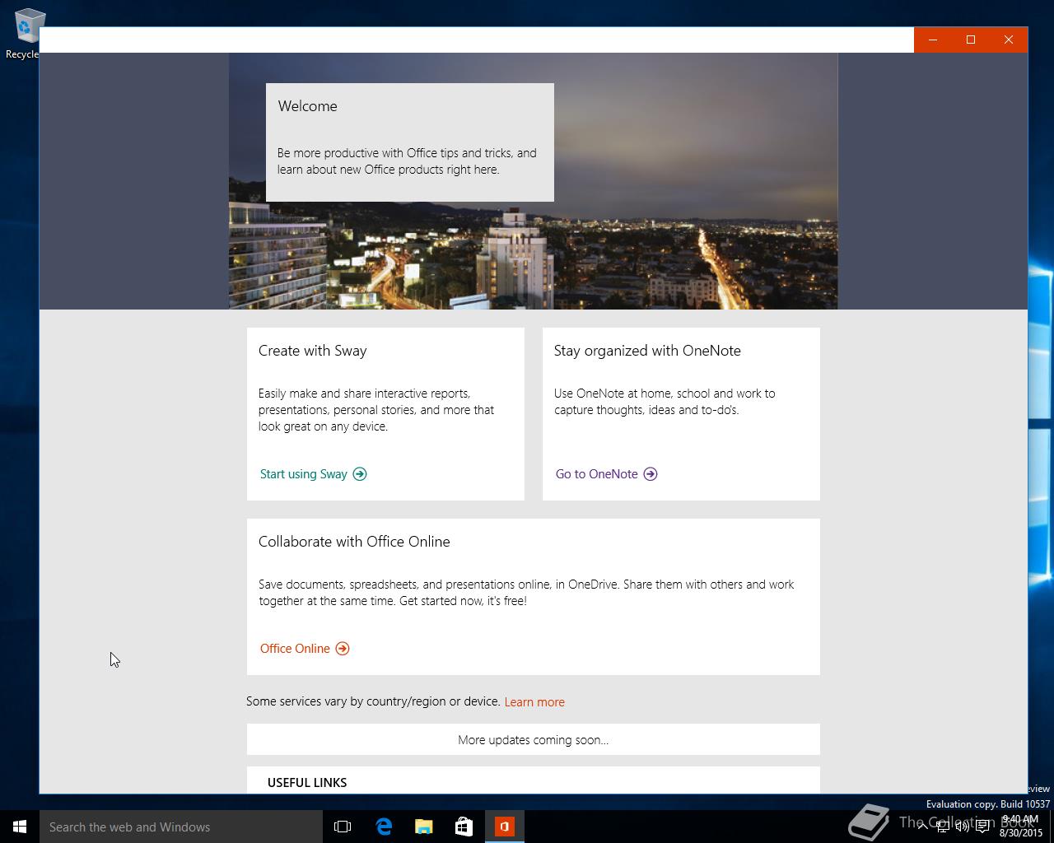Open the volume tray icon
This screenshot has width=1054, height=843.
click(x=963, y=827)
